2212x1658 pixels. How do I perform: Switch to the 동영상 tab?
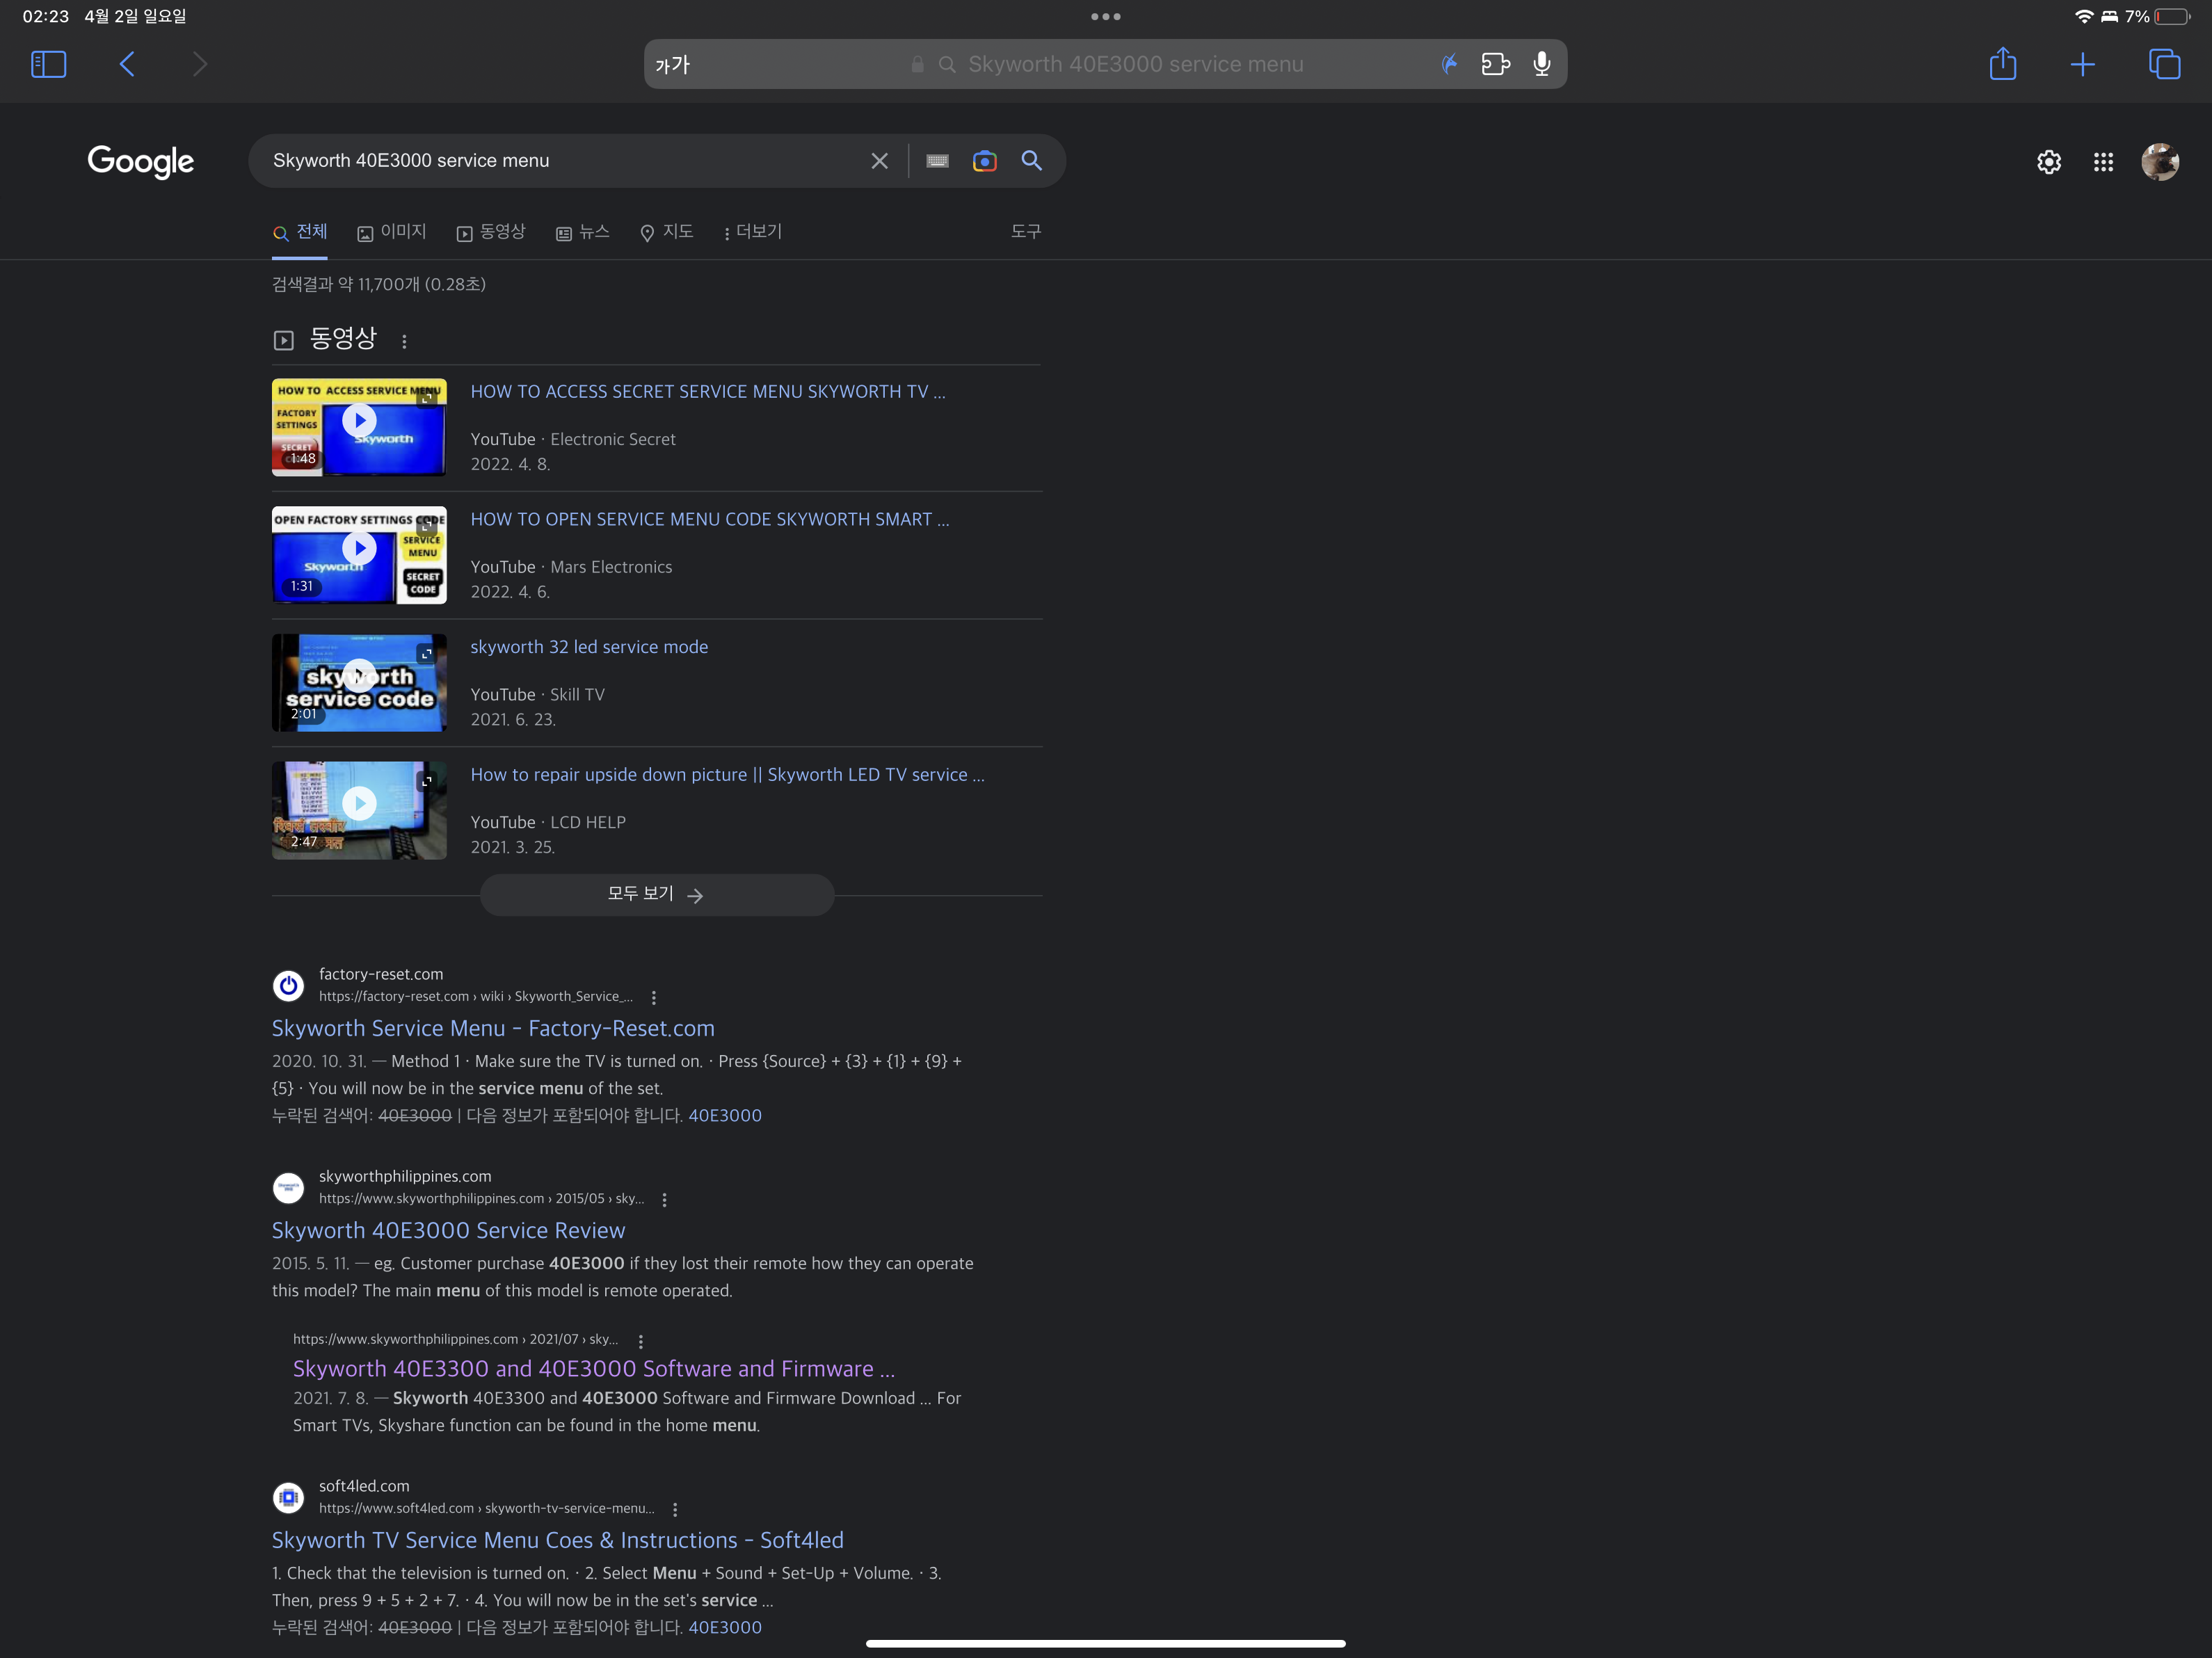491,232
